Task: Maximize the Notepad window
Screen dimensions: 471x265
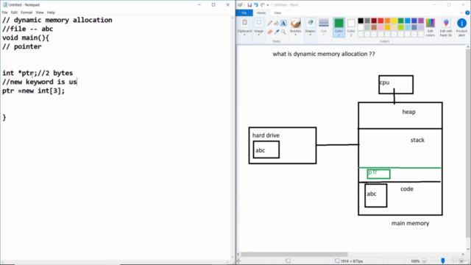Action: click(213, 5)
